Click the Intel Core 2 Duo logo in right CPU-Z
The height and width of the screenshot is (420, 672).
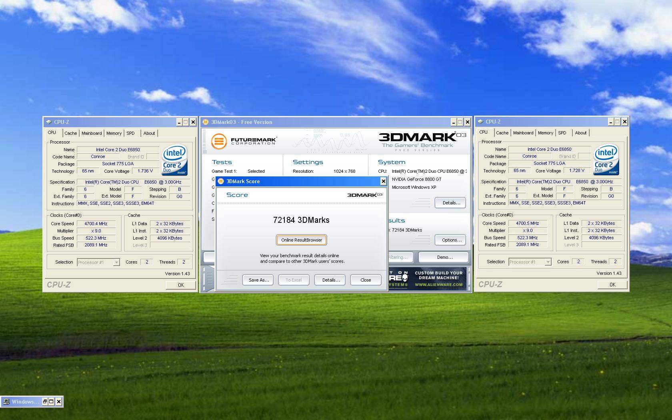(606, 160)
